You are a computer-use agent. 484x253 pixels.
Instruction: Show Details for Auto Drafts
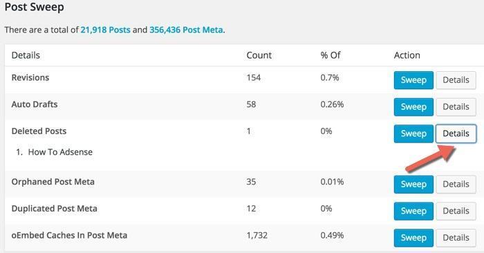[456, 107]
